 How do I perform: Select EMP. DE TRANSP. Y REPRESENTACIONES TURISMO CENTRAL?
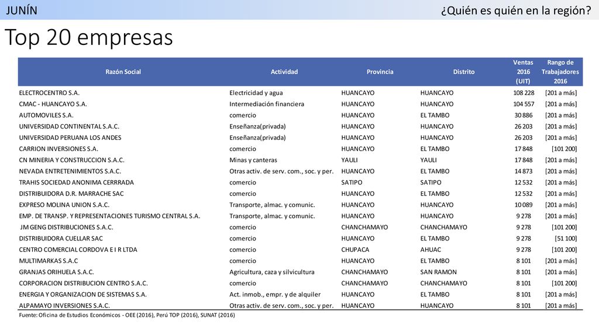pos(109,216)
